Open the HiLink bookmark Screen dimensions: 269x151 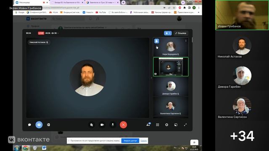coord(54,12)
